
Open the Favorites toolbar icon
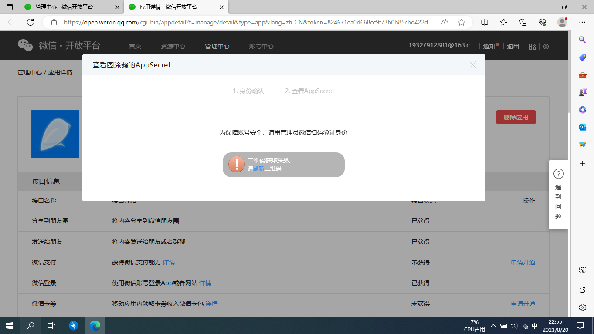504,22
